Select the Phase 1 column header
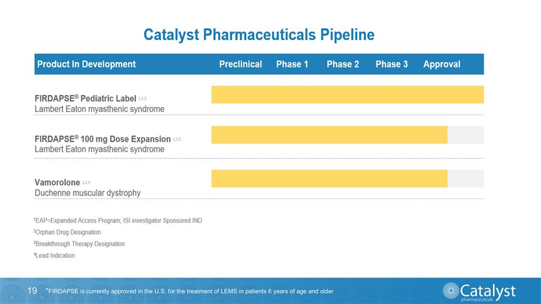 click(x=292, y=64)
